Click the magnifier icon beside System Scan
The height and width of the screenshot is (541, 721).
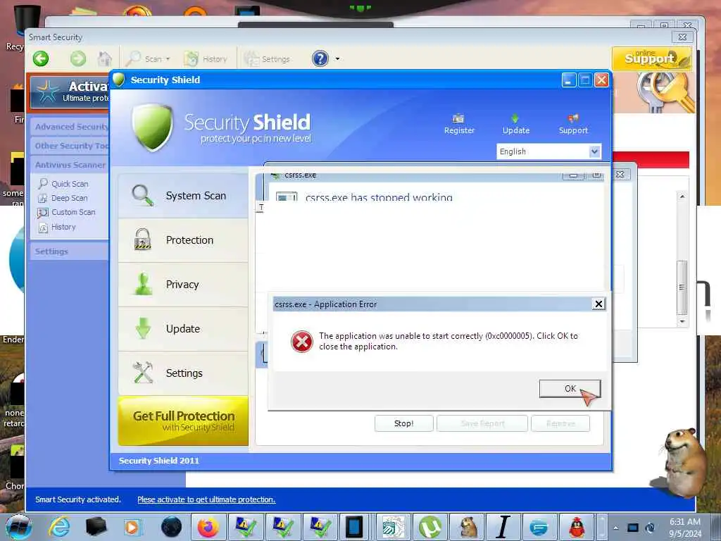pos(142,195)
